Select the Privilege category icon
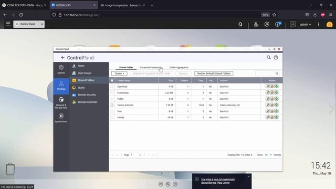 pyautogui.click(x=61, y=86)
